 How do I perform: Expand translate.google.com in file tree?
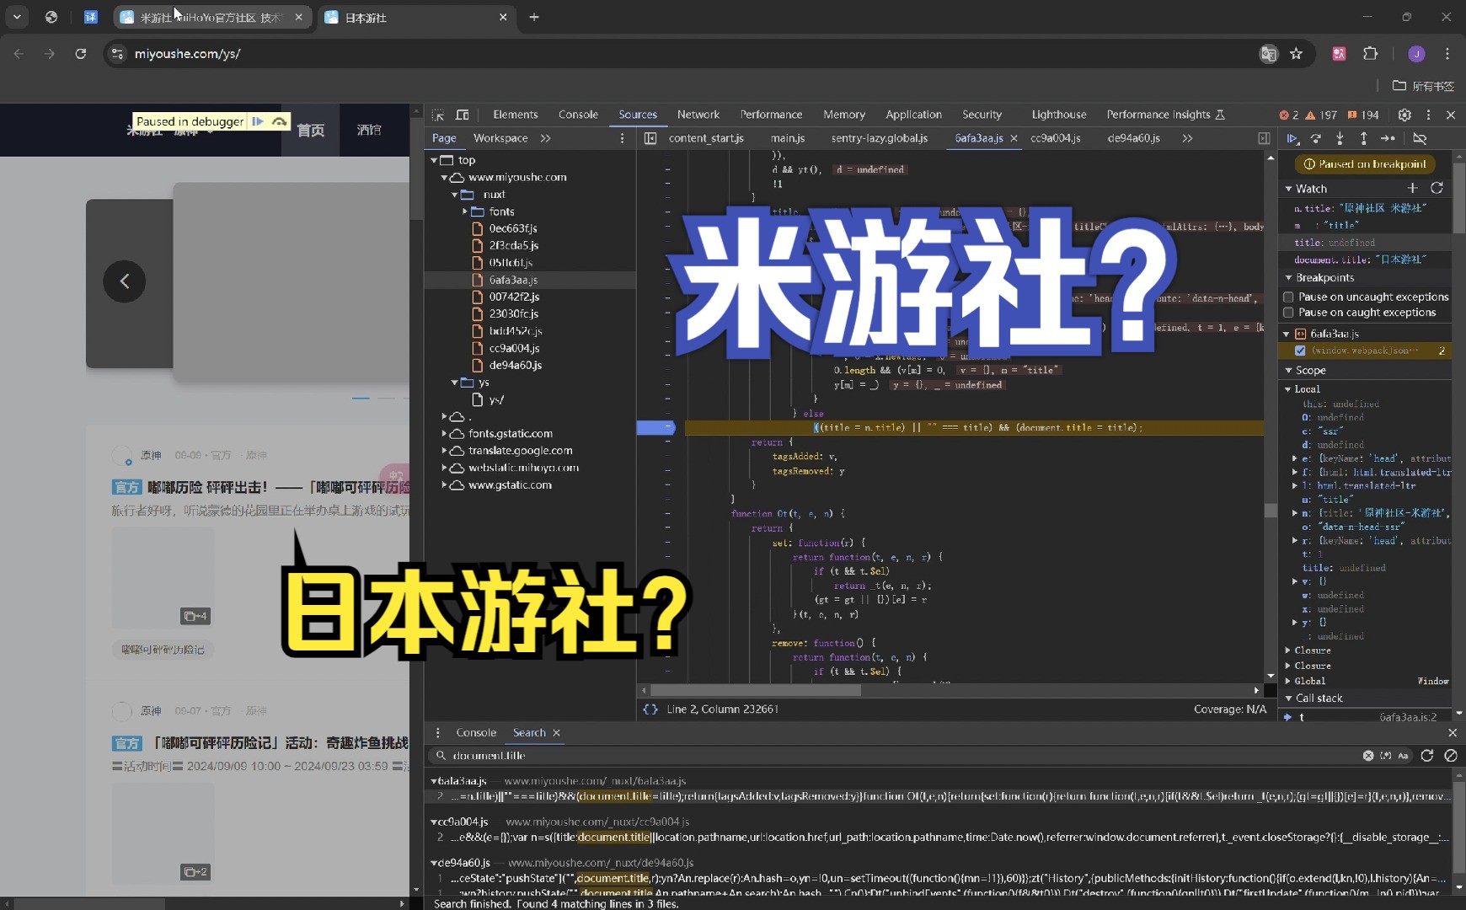pos(445,451)
